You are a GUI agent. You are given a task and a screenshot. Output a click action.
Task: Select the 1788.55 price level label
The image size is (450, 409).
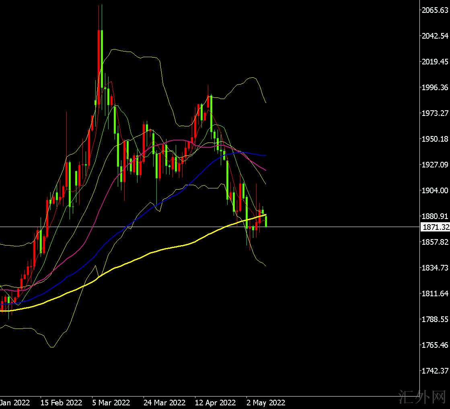coord(435,319)
